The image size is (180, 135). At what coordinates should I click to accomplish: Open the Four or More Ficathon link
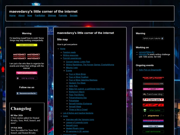79,77
